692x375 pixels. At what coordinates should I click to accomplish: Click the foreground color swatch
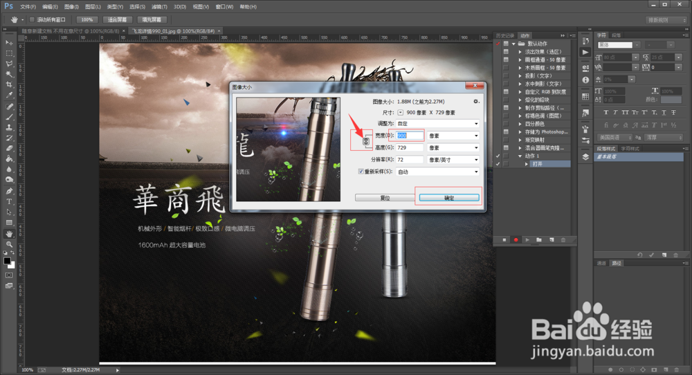click(7, 261)
